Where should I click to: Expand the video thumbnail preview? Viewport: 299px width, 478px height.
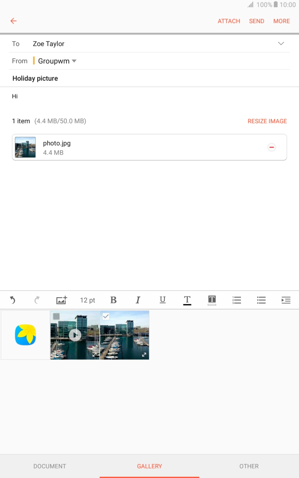[95, 355]
